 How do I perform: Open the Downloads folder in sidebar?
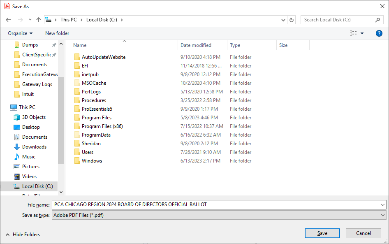coord(34,147)
